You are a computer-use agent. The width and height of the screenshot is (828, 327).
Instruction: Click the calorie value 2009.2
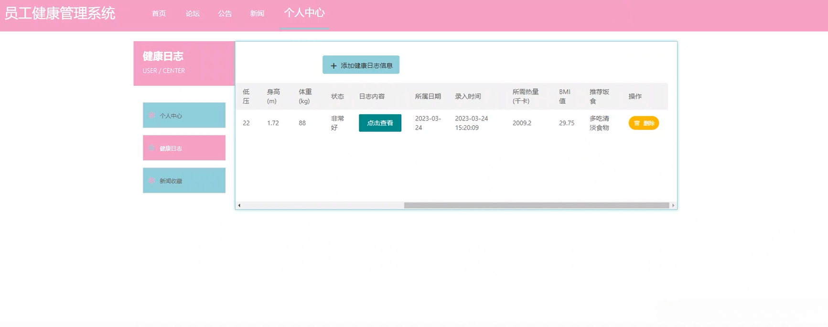522,123
